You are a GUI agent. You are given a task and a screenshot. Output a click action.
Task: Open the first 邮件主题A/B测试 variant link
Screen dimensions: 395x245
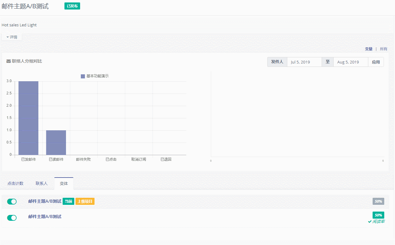coord(45,201)
